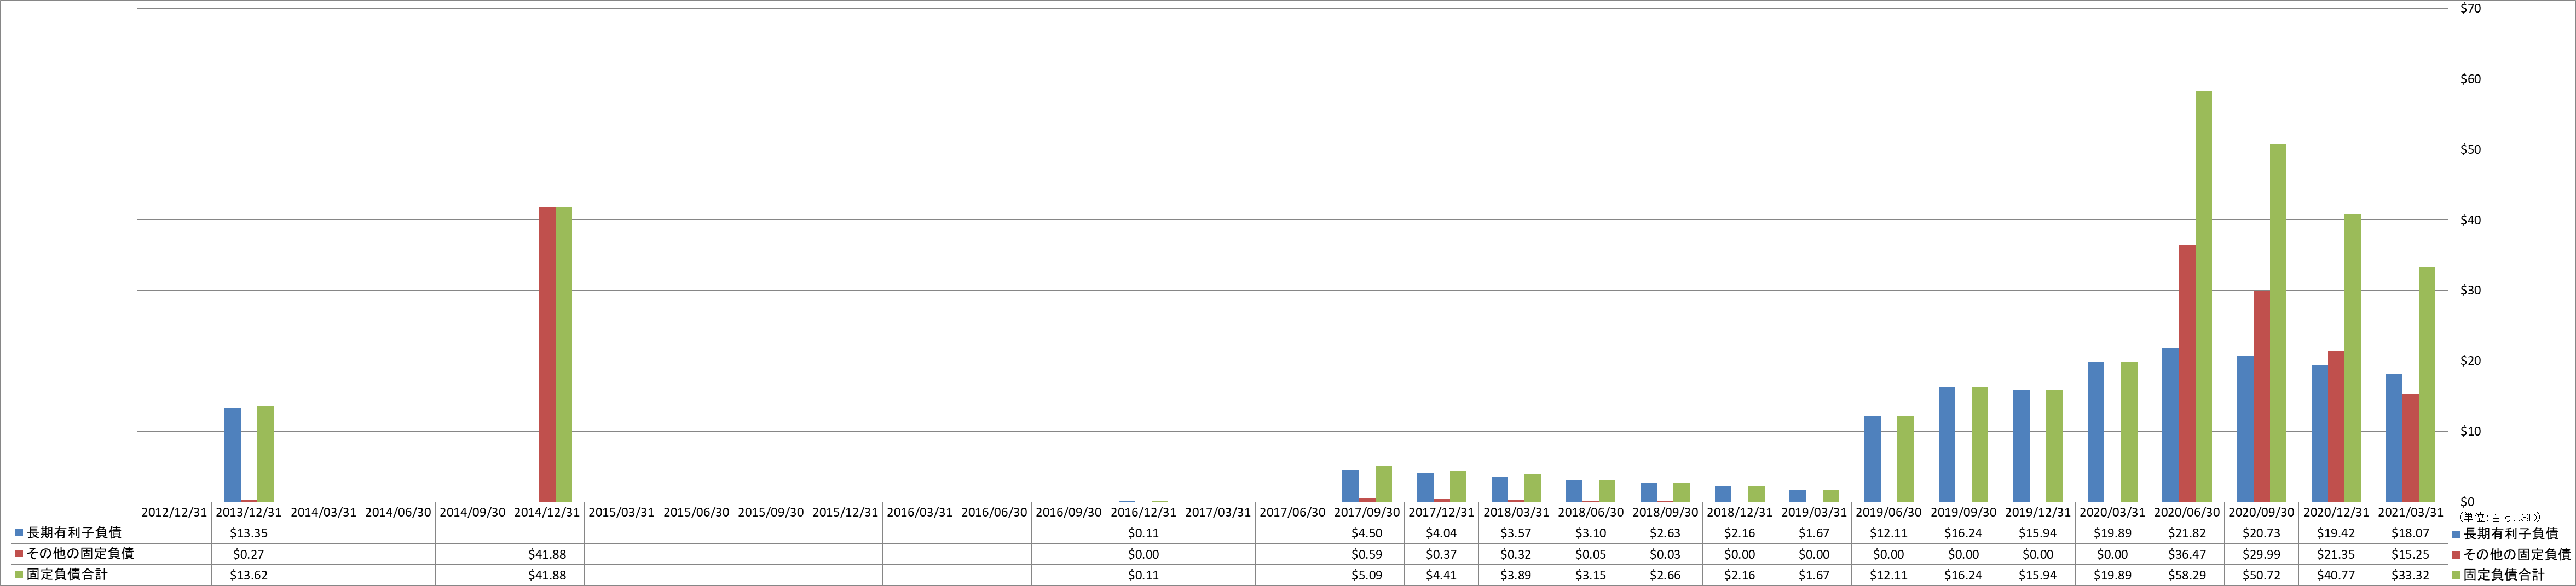Click the $5.09 table cell
Image resolution: width=2576 pixels, height=586 pixels.
(x=1367, y=575)
